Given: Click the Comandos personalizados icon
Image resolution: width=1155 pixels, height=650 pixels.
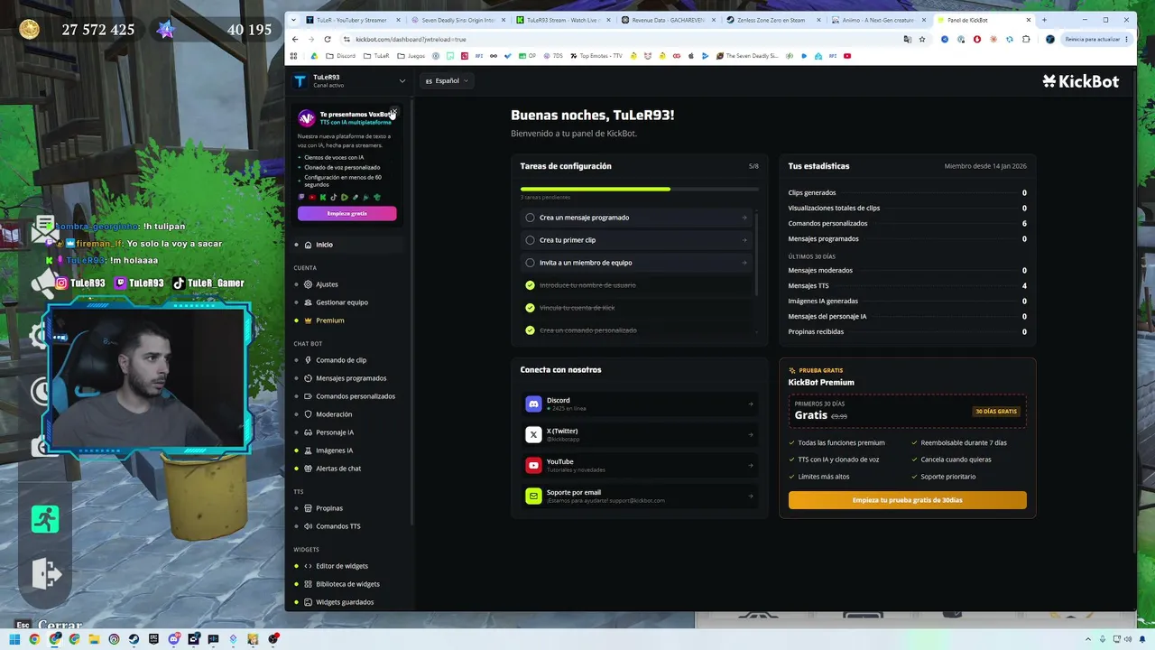Looking at the screenshot, I should click(x=308, y=396).
